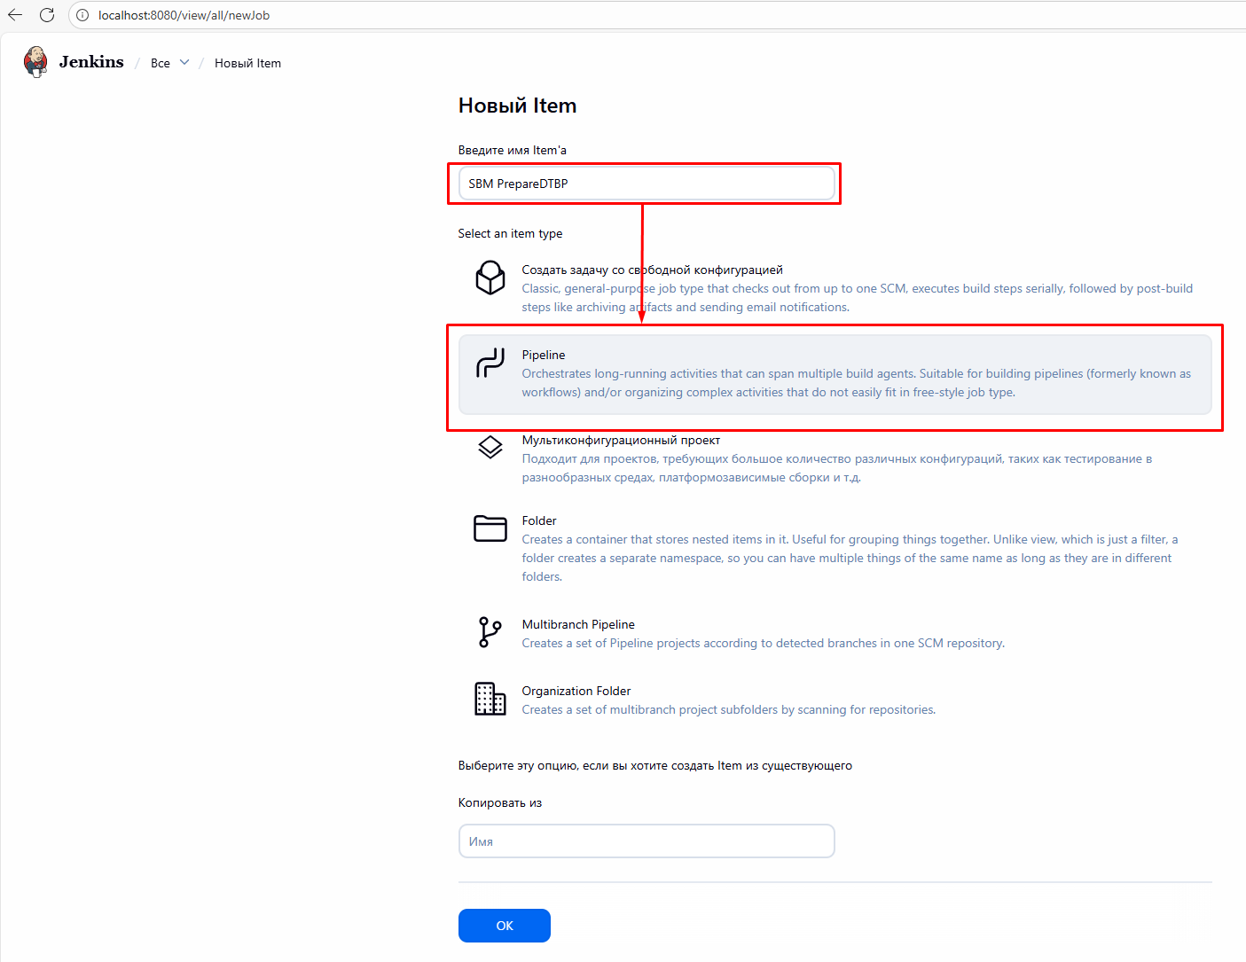This screenshot has width=1246, height=962.
Task: Click the browser back arrow
Action: click(15, 15)
